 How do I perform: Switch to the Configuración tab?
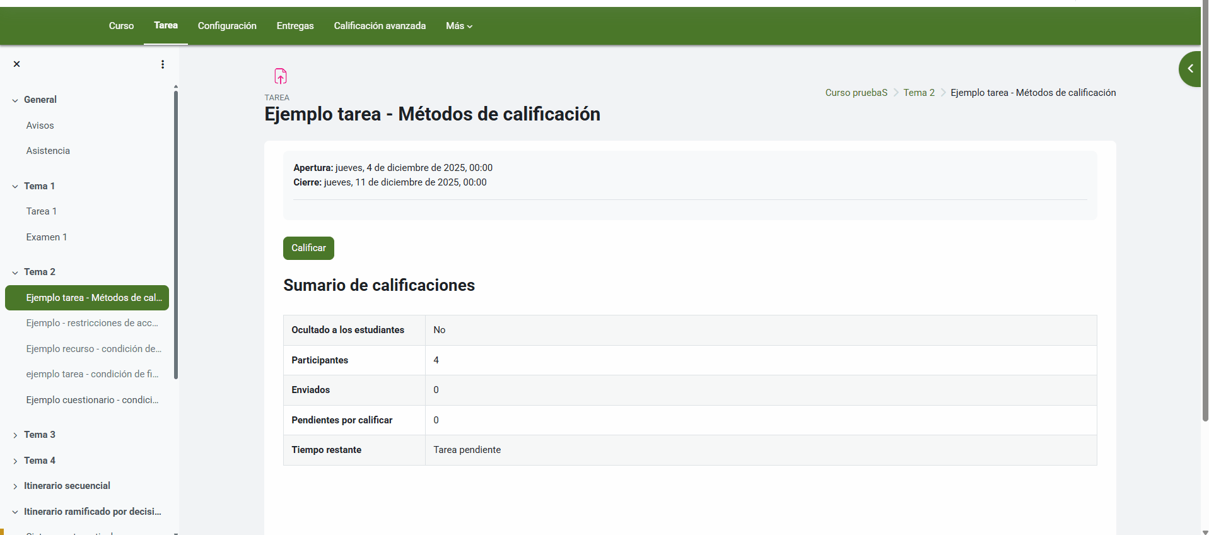click(227, 26)
